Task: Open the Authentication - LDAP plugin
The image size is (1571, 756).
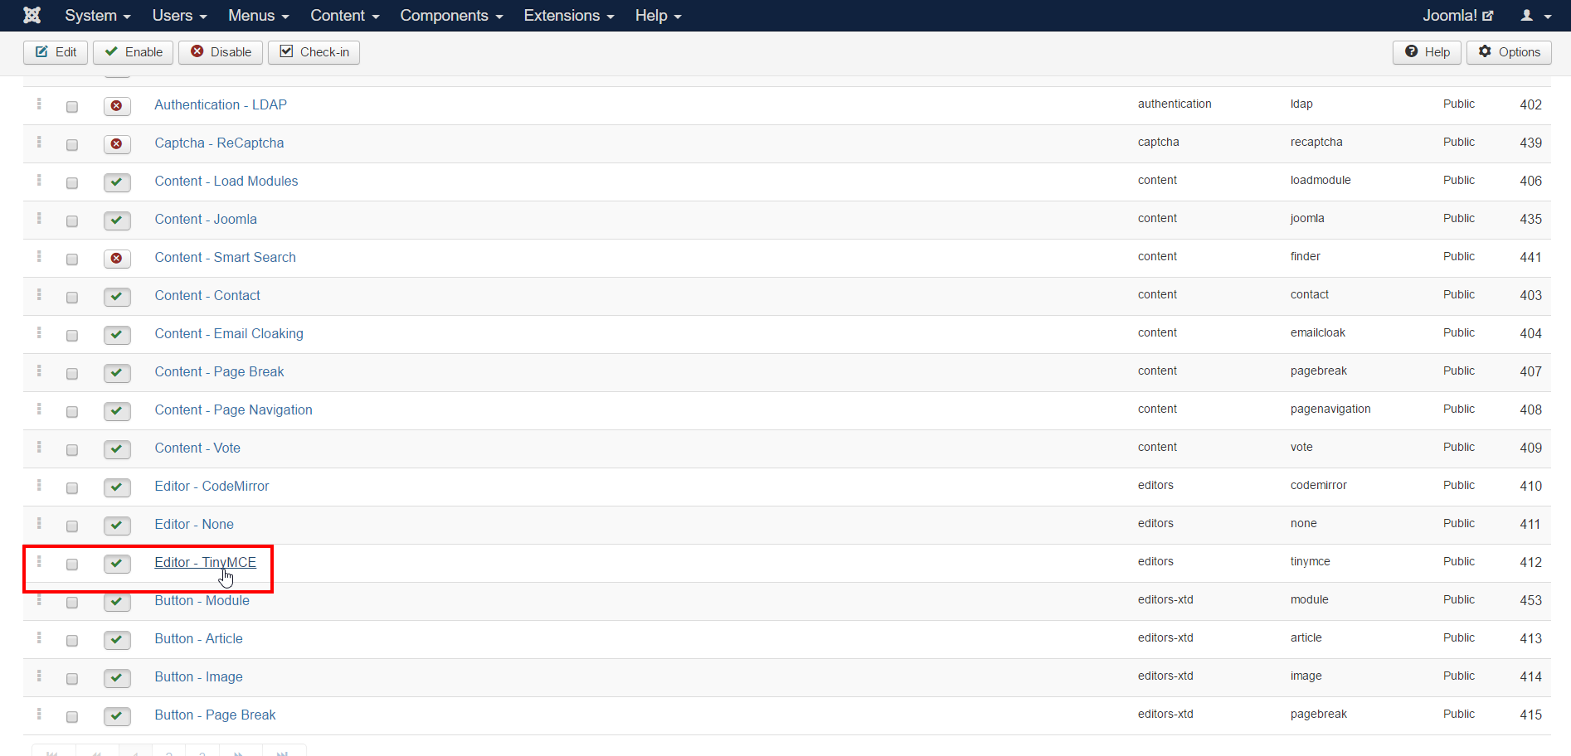Action: [x=221, y=105]
